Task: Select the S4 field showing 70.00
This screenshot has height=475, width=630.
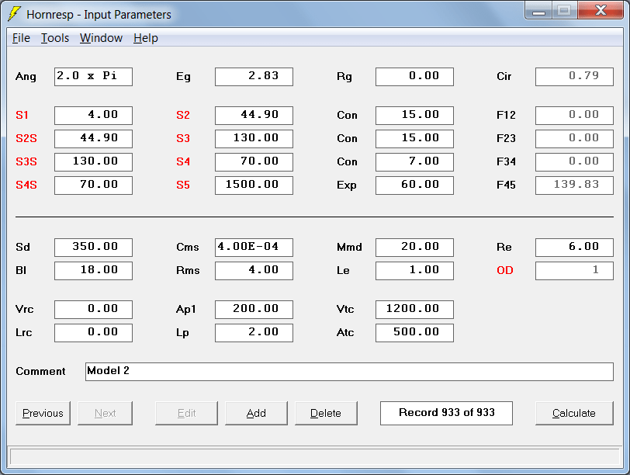Action: [x=254, y=162]
